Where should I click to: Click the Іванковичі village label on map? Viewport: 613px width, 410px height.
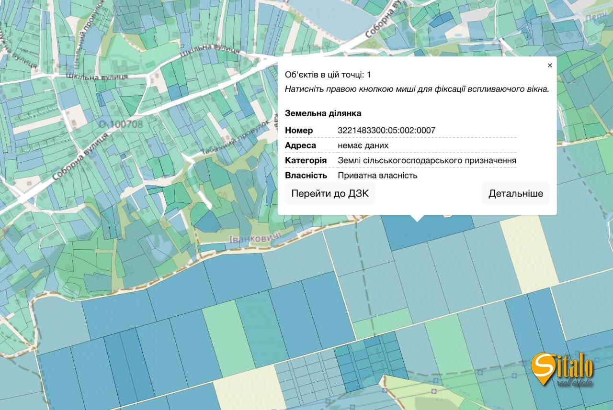pos(255,239)
